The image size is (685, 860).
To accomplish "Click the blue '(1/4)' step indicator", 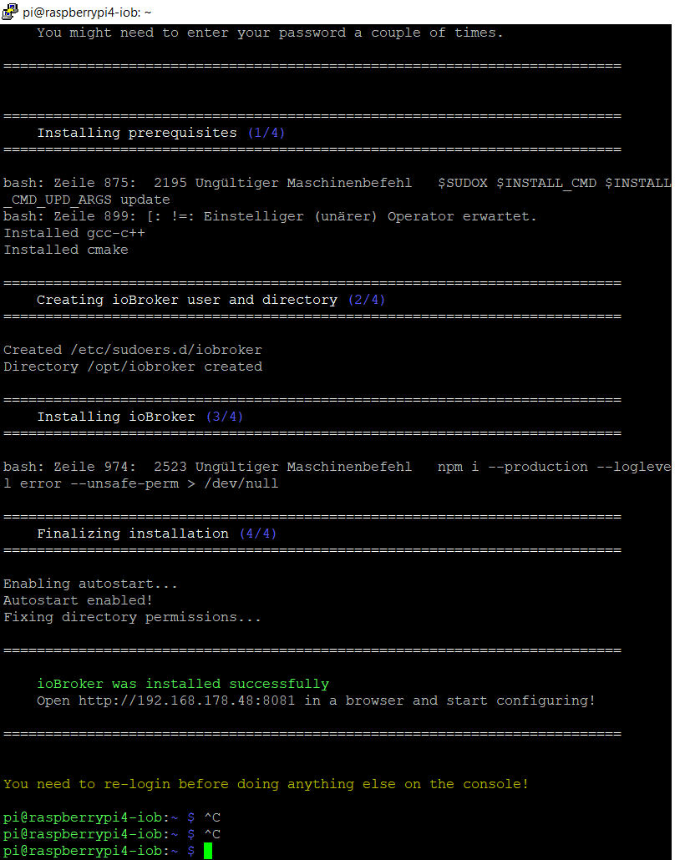I will [266, 133].
